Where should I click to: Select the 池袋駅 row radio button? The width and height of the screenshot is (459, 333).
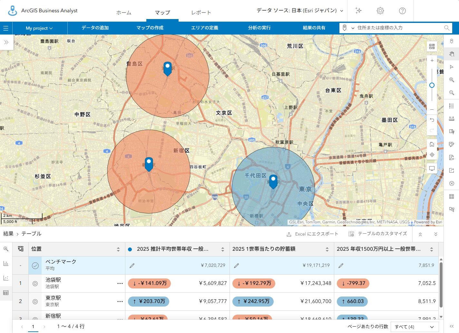(x=35, y=283)
